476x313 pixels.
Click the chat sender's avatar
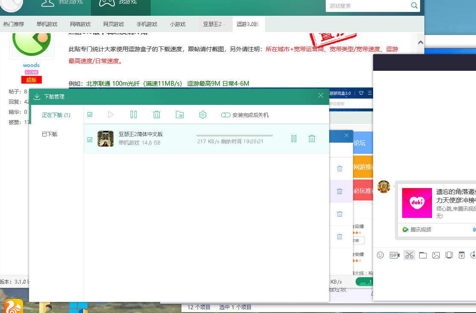tap(384, 186)
